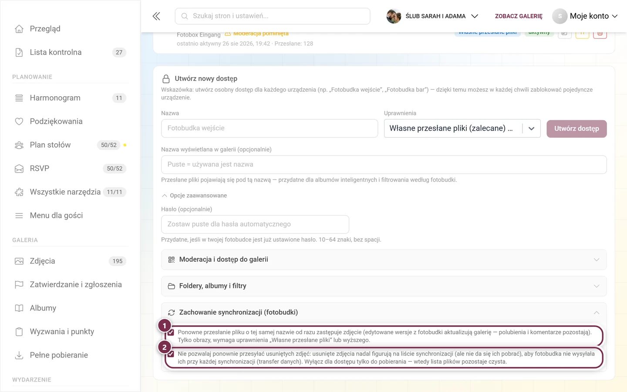Focus the Szukaj stron i ustawień search box

click(x=273, y=16)
